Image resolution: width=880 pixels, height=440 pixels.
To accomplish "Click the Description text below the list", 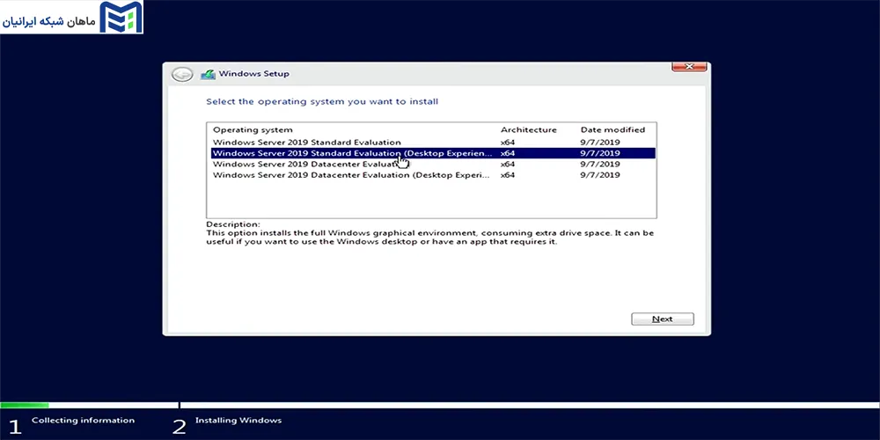I will [430, 238].
